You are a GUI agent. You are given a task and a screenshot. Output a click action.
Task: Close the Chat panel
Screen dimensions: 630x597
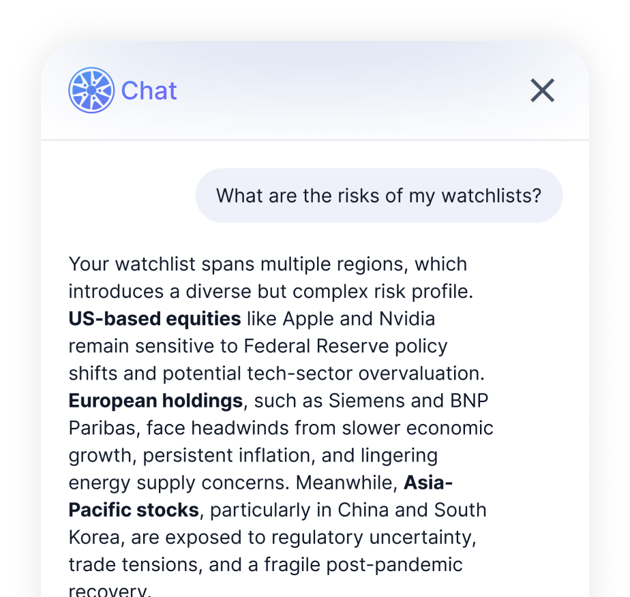[x=543, y=90]
